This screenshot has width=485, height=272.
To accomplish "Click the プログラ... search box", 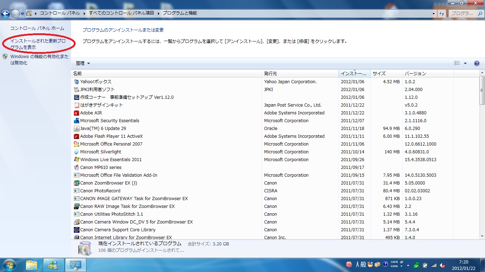I will [x=465, y=13].
